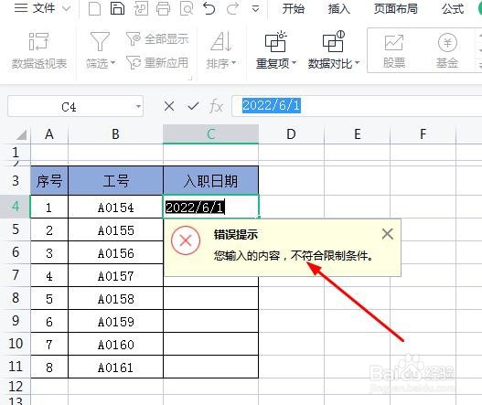Click the print icon
482x405 pixels.
(163, 8)
